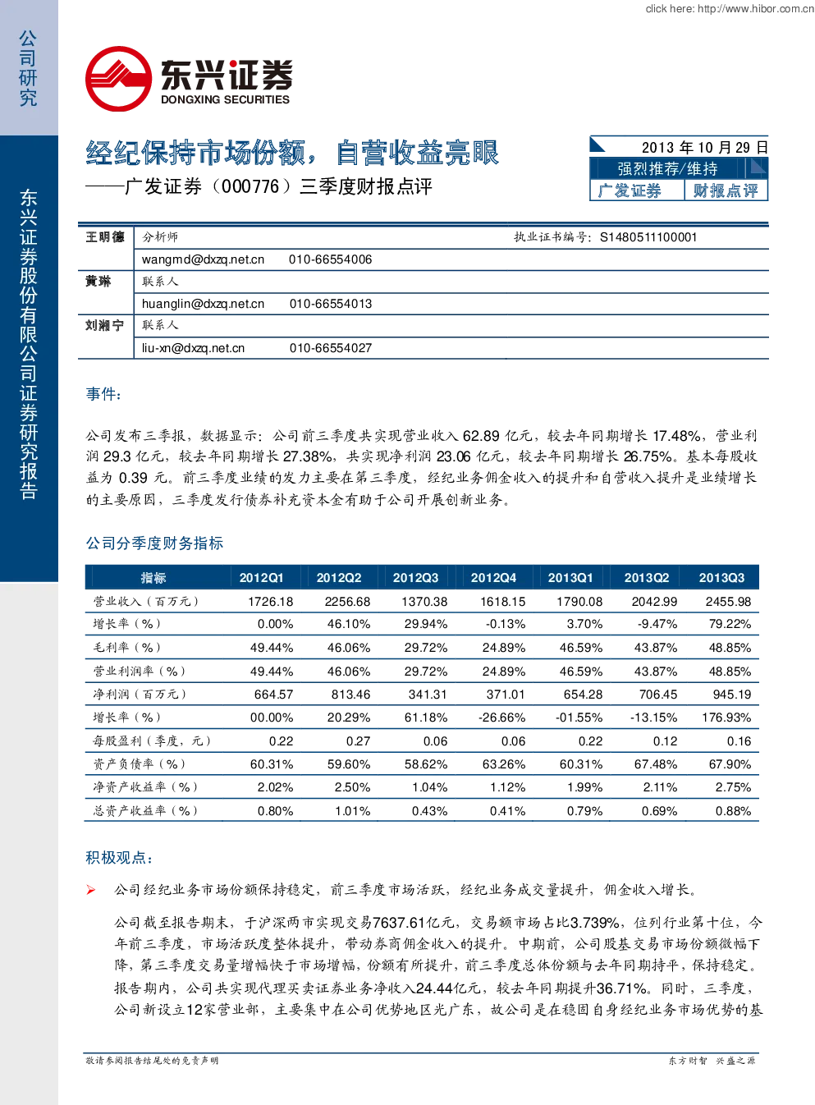Screen dimensions: 815x1105
Task: Click the ROA value 0.88%
Action: coord(733,811)
